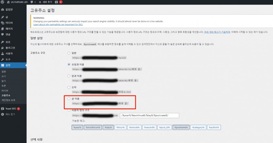Image resolution: width=273 pixels, height=143 pixels.
Task: Click the WordPress logo in admin bar
Action: (x=3, y=2)
